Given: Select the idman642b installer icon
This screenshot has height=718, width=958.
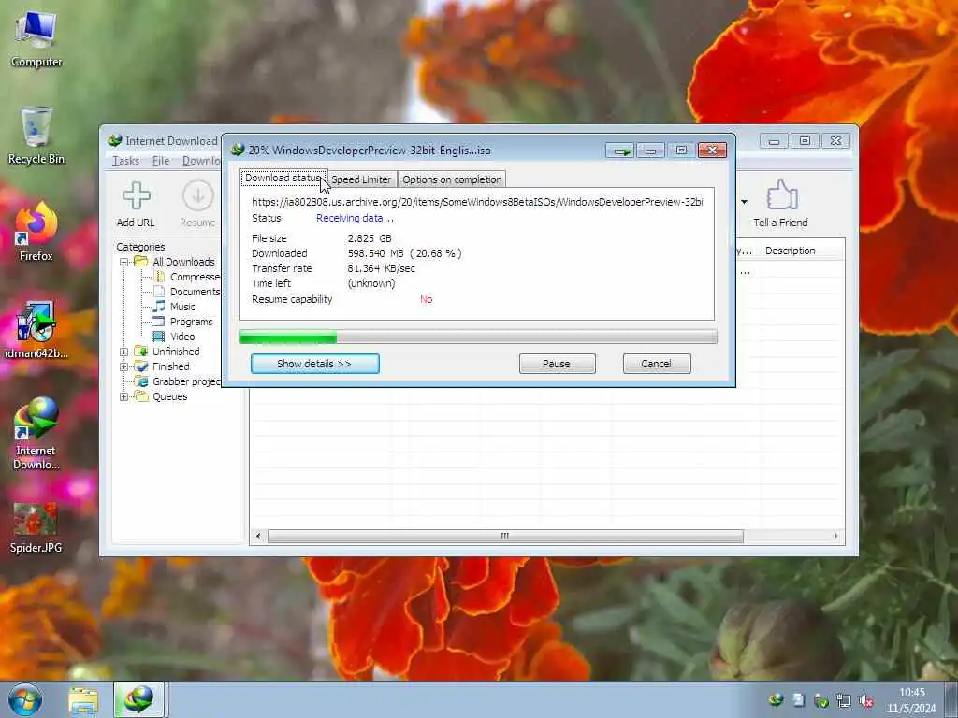Looking at the screenshot, I should pyautogui.click(x=36, y=330).
